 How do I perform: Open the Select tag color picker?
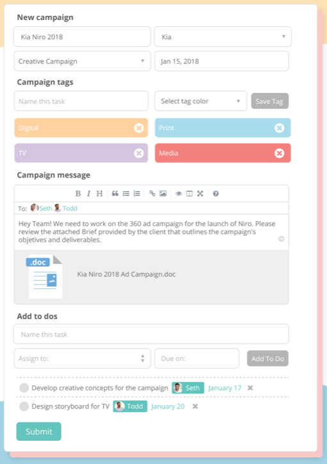(201, 101)
